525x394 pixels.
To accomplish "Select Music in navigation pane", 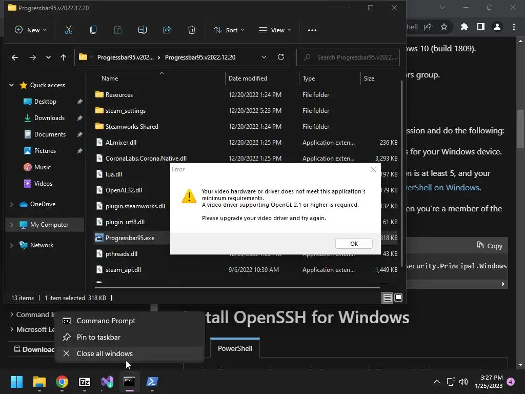I will coord(43,167).
